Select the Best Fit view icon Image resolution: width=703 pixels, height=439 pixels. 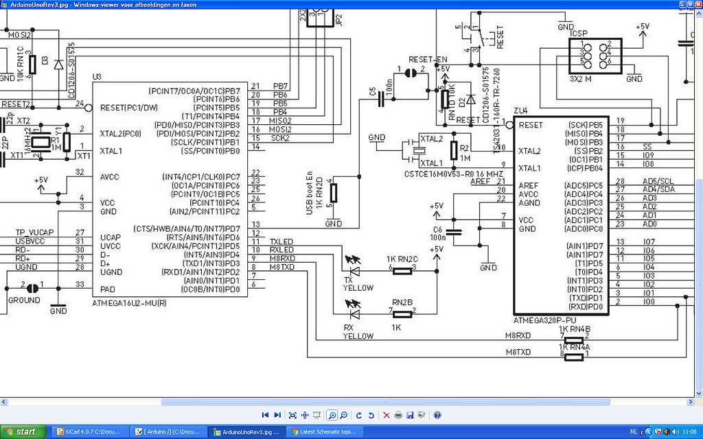tap(292, 415)
